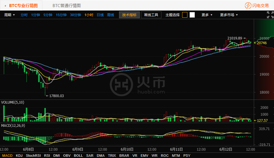Expand the 更多市场 markets dropdown
Viewport: 274px width, 158px height.
coord(229,15)
